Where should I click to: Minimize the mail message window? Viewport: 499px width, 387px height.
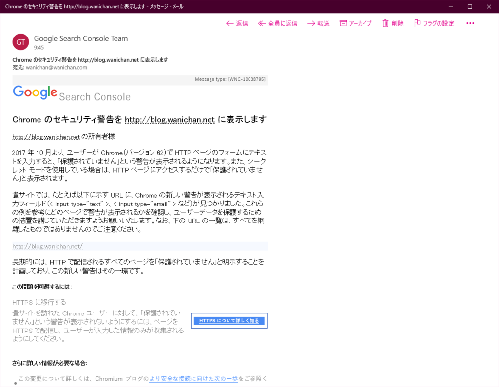(x=451, y=7)
